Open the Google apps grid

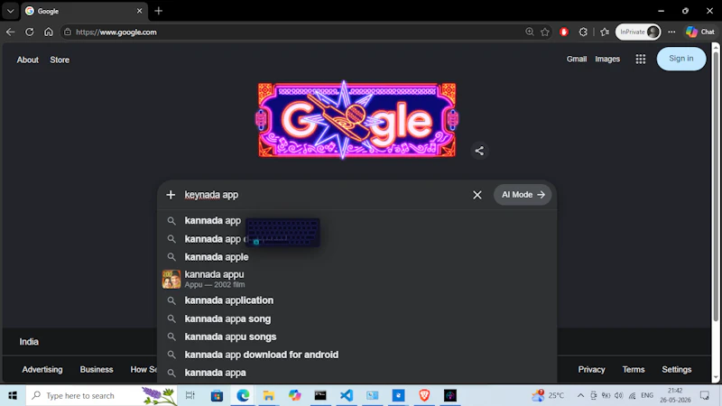click(x=641, y=59)
